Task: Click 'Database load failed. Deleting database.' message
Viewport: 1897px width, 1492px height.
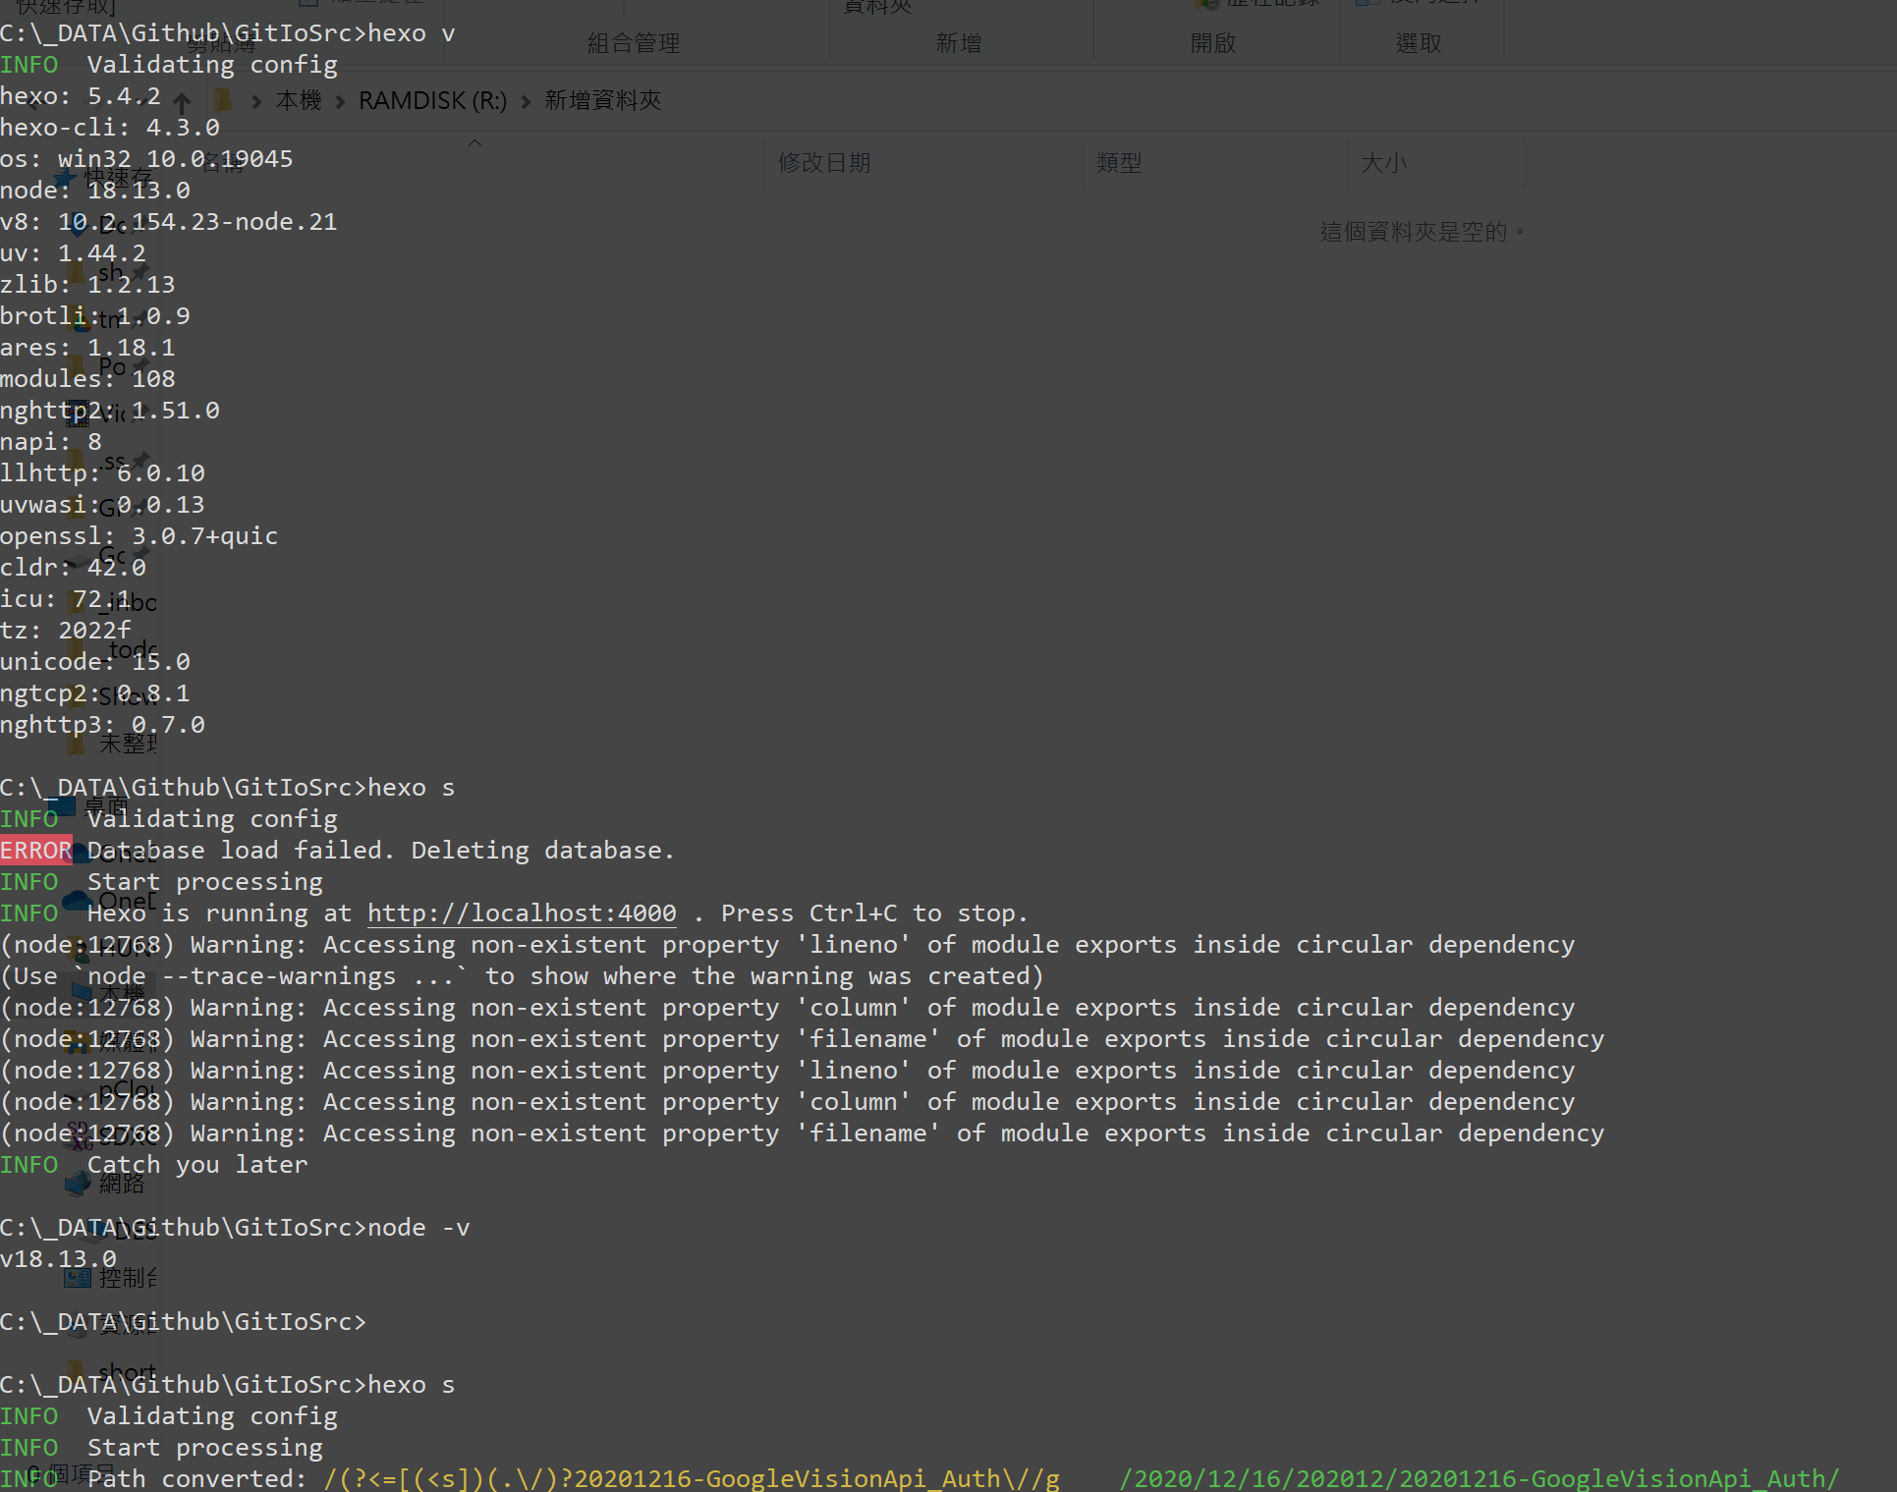Action: (x=381, y=851)
